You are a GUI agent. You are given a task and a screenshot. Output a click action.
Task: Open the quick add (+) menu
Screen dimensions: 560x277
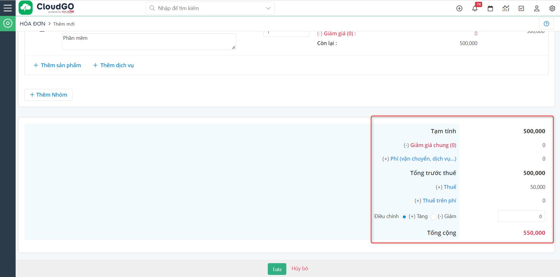(x=459, y=8)
